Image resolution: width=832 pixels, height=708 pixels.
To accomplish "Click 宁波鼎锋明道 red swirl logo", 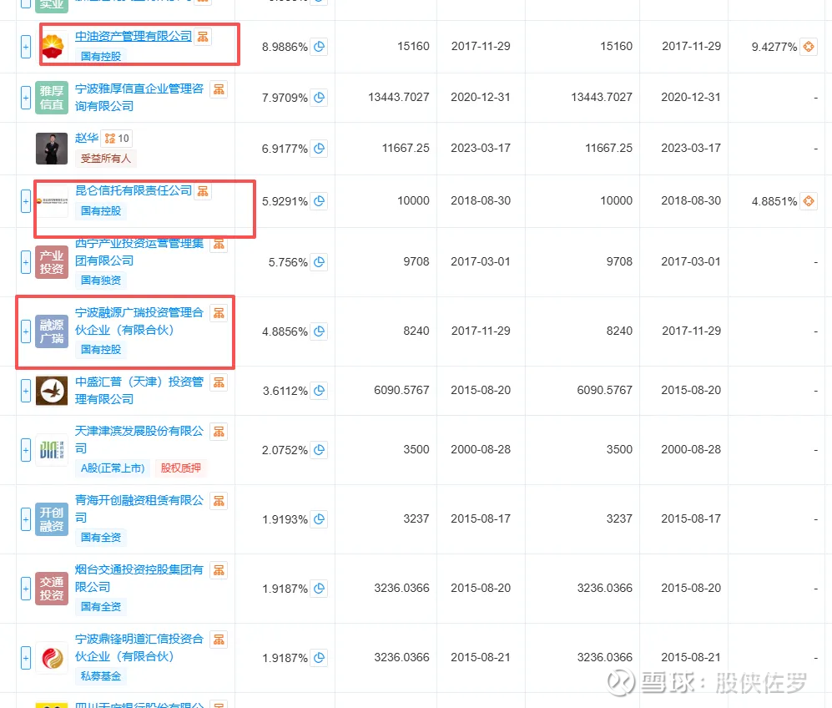I will (52, 658).
